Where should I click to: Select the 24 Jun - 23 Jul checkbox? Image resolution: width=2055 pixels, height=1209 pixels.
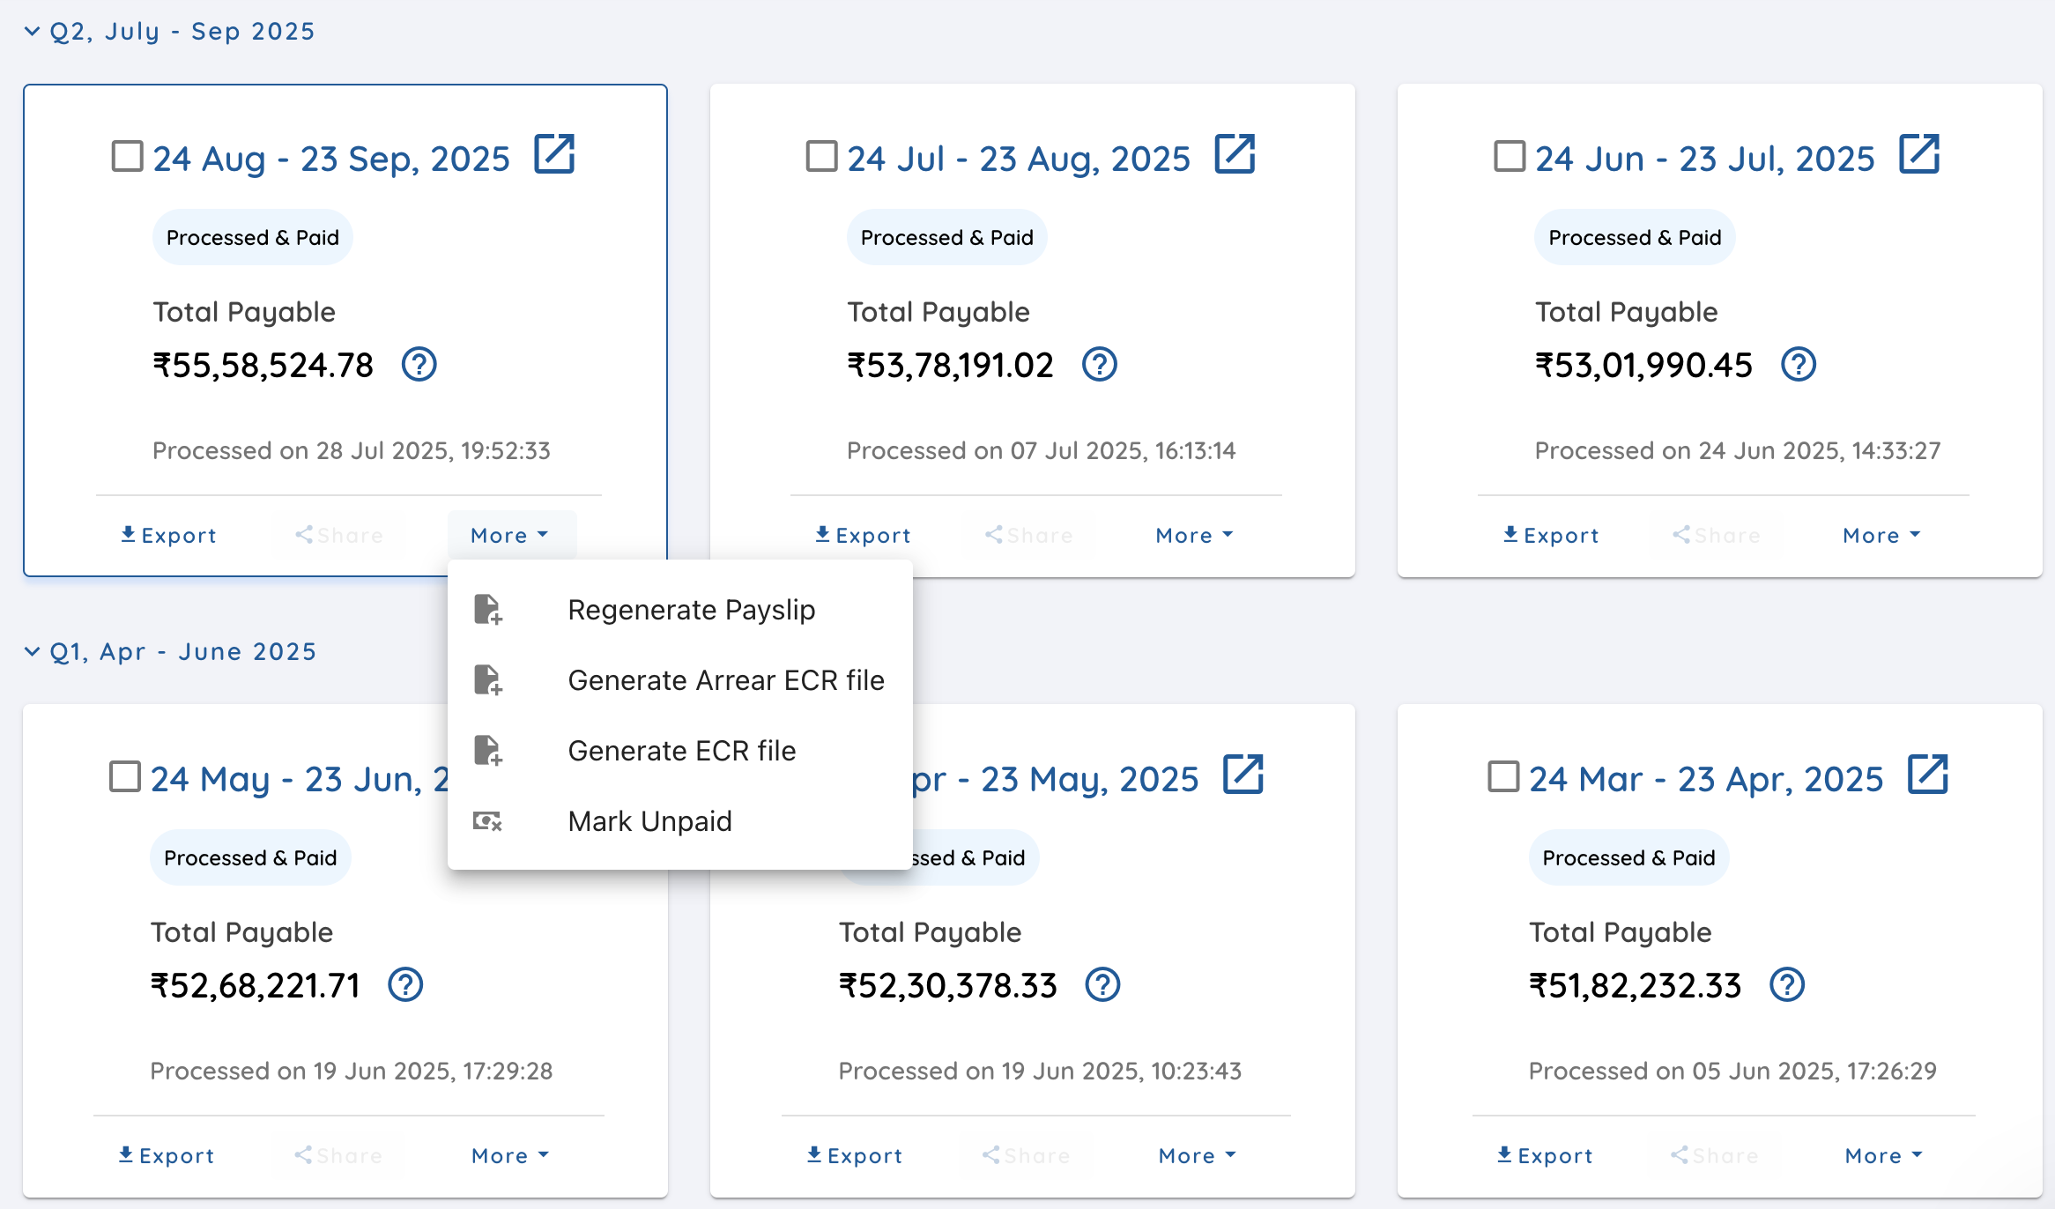click(1510, 157)
